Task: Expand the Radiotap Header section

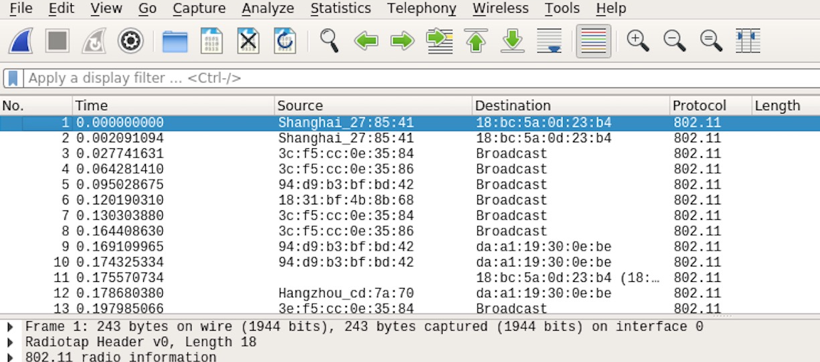Action: click(x=10, y=342)
